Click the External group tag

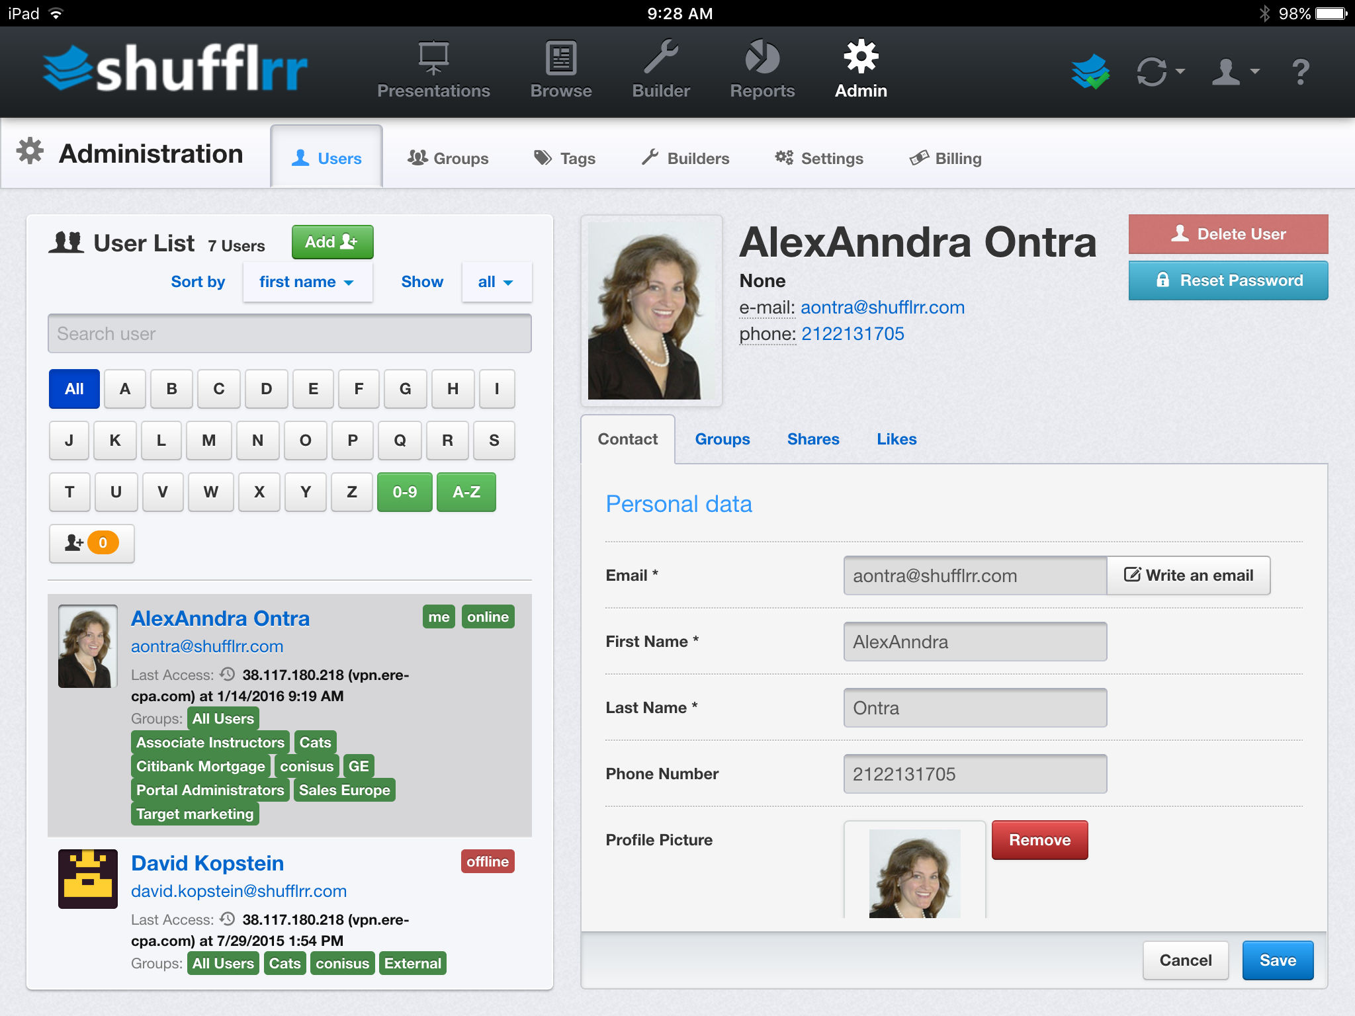413,963
